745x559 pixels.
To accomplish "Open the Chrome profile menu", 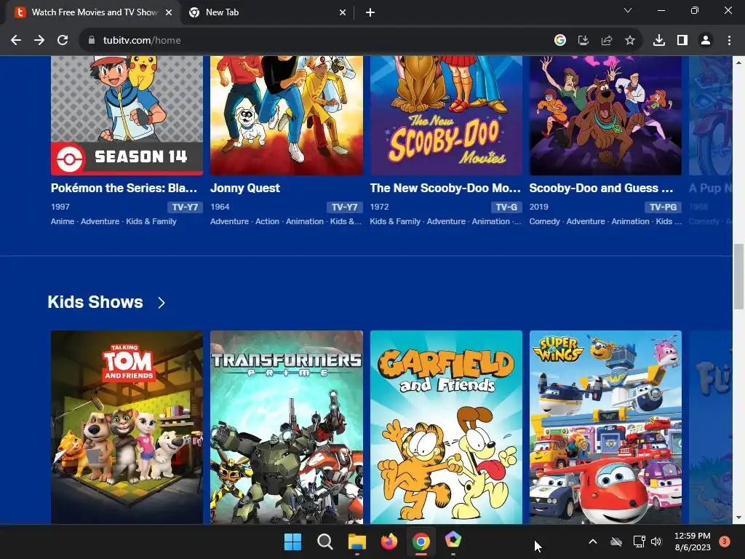I will point(706,41).
